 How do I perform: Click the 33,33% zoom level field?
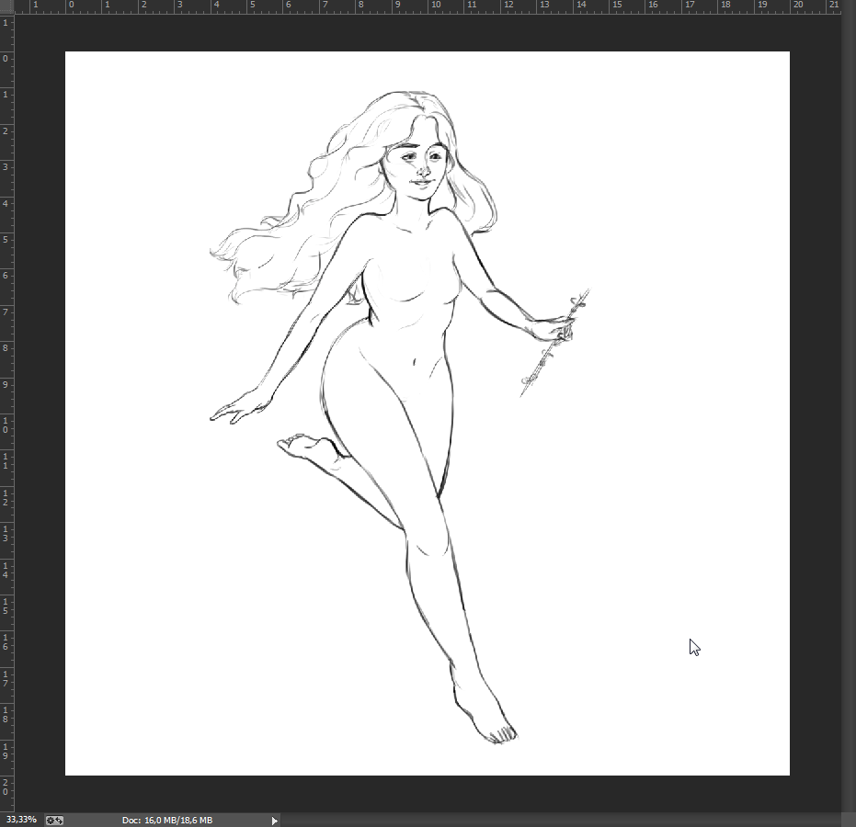[21, 820]
